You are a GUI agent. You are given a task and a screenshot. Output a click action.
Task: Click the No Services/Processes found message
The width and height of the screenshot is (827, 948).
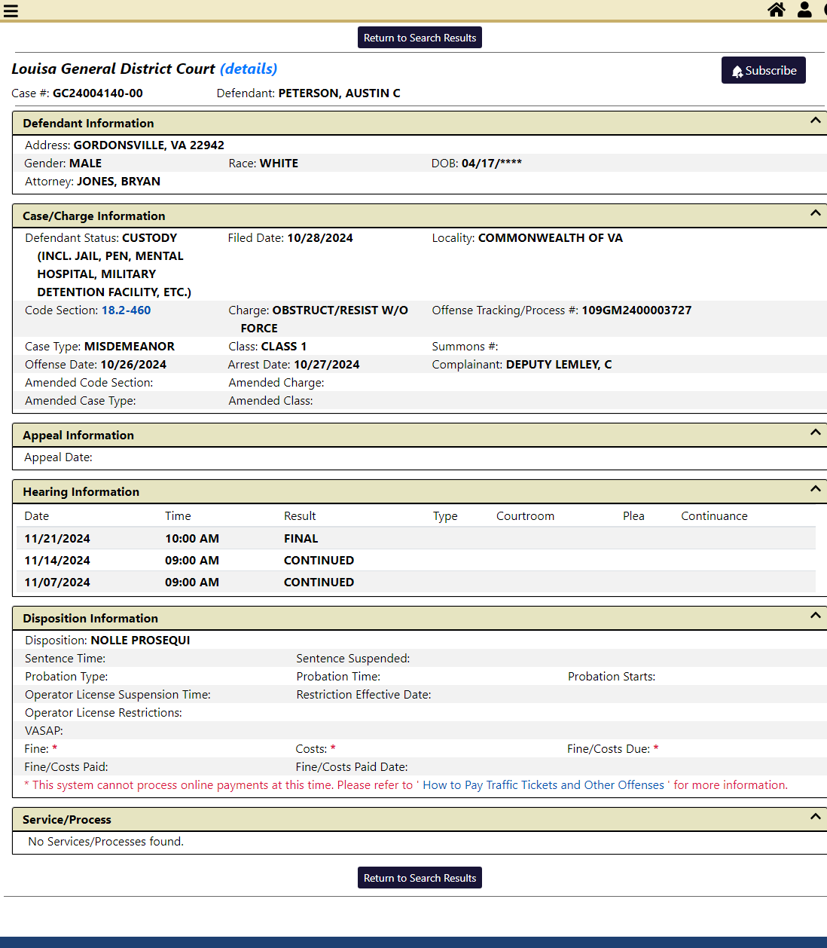point(105,842)
